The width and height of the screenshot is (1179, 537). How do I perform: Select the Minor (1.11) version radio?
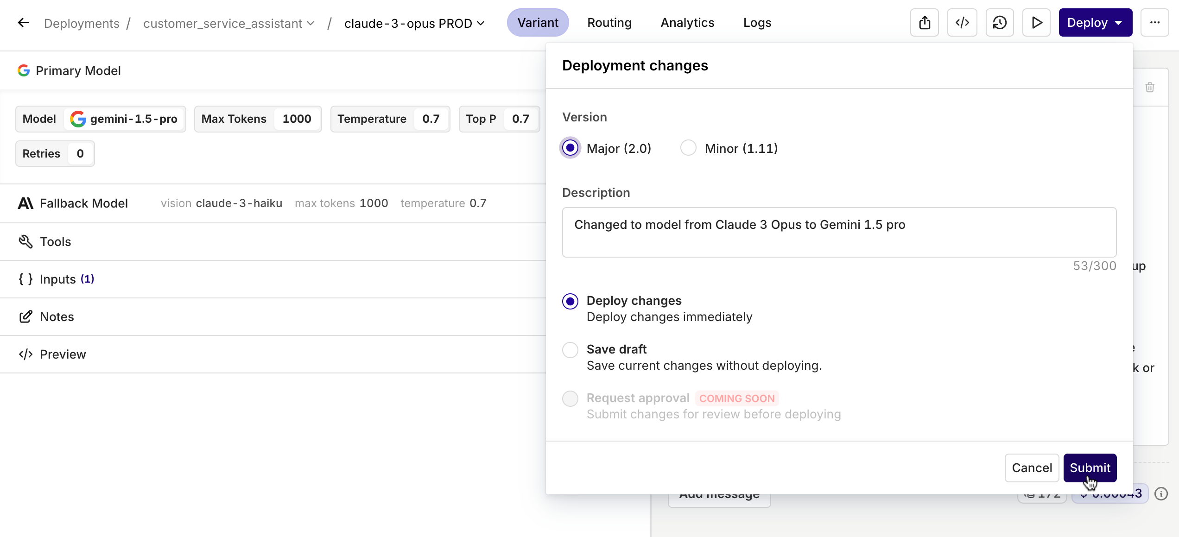tap(688, 148)
